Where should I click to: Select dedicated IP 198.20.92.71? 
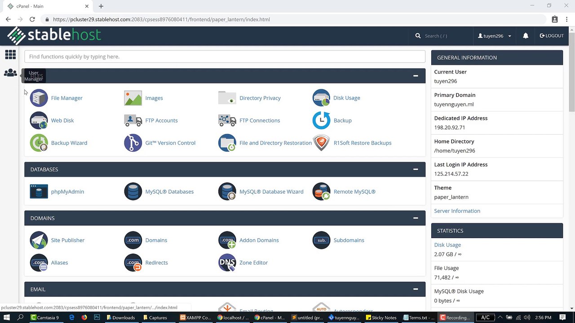pyautogui.click(x=450, y=127)
